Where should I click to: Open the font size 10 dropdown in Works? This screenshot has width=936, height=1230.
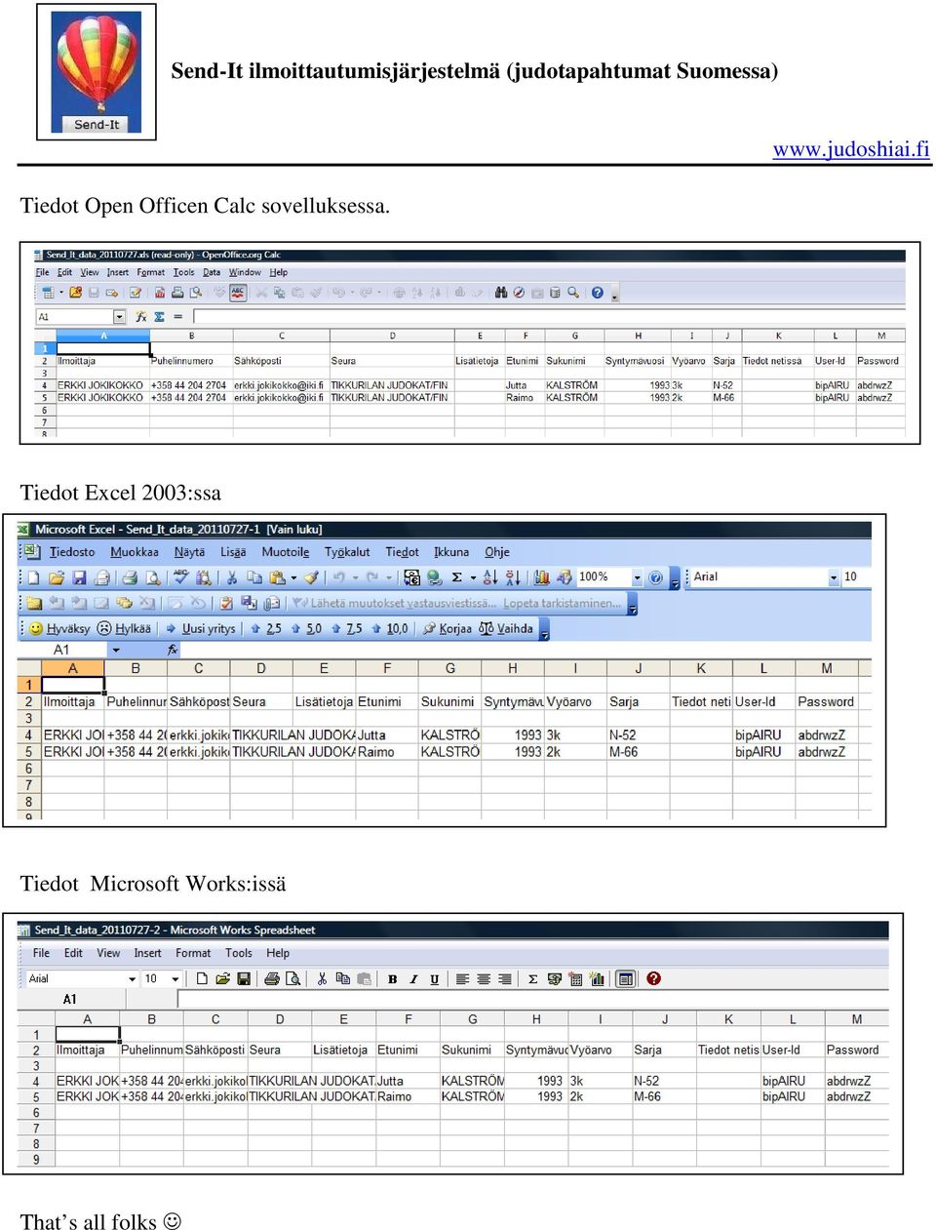(x=175, y=978)
